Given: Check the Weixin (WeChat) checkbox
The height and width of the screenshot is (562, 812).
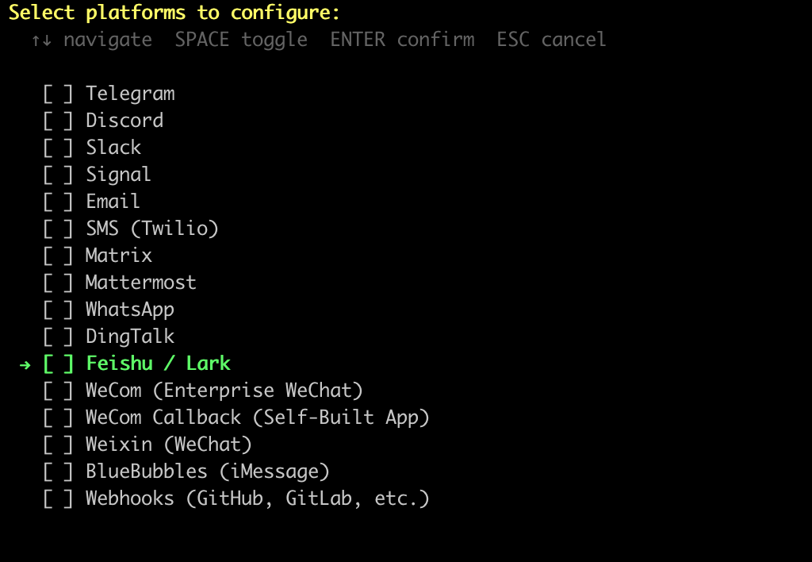Looking at the screenshot, I should tap(58, 445).
